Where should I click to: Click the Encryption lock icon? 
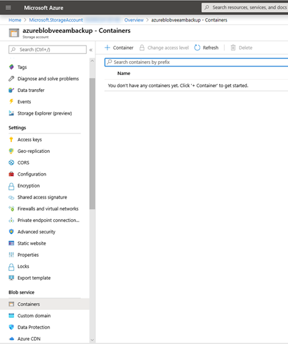pyautogui.click(x=11, y=186)
